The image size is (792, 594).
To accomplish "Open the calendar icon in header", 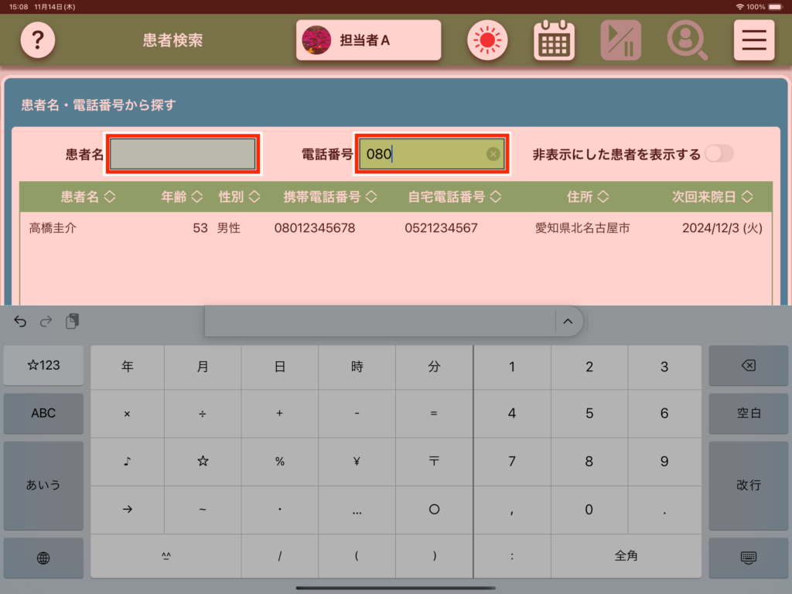I will [554, 40].
